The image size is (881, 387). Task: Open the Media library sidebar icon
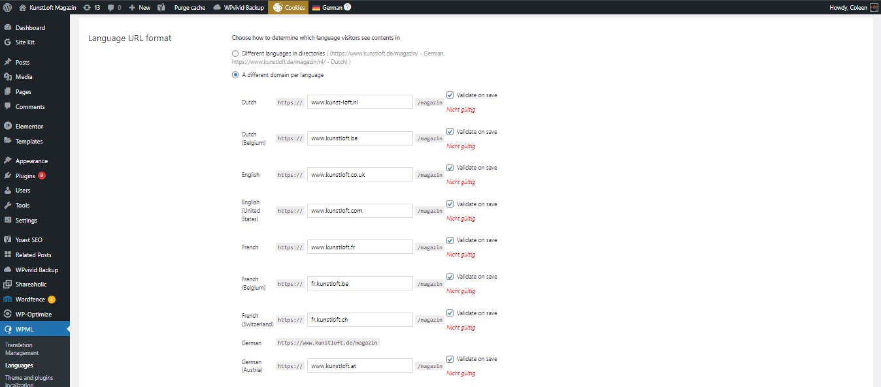pos(8,77)
